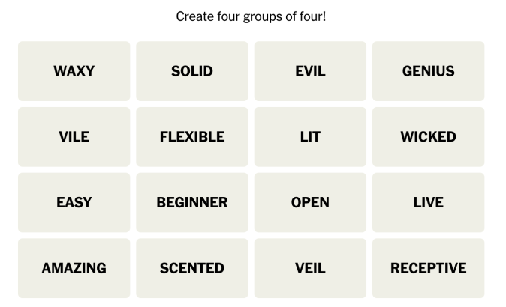
Task: Tap the VILE word card
Action: (74, 137)
